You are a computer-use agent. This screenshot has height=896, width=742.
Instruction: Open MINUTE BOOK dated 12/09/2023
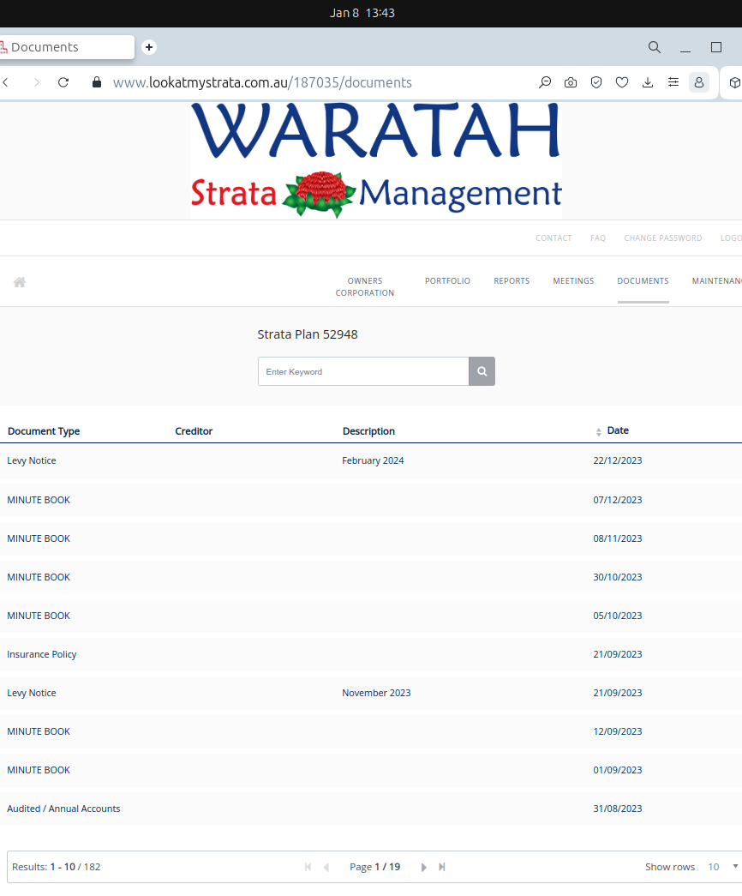point(371,731)
